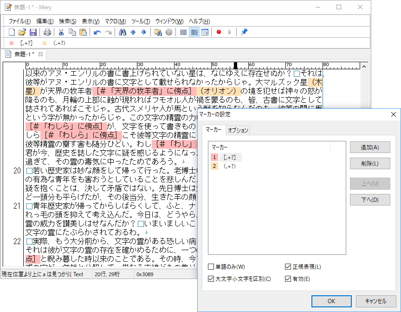Open the ファイル(F) menu

[x=19, y=21]
